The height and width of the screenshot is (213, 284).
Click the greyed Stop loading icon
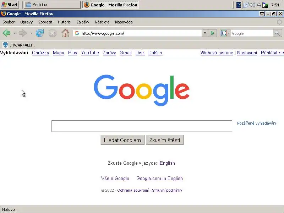[x=52, y=33]
